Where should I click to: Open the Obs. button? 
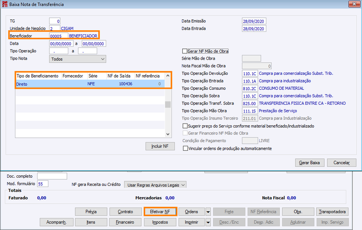298,212
